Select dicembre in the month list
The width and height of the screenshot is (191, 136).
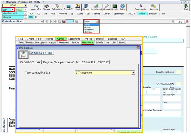click(x=91, y=32)
